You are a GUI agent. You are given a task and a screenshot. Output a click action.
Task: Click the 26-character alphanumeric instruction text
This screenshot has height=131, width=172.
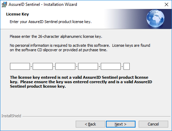coord(56,36)
